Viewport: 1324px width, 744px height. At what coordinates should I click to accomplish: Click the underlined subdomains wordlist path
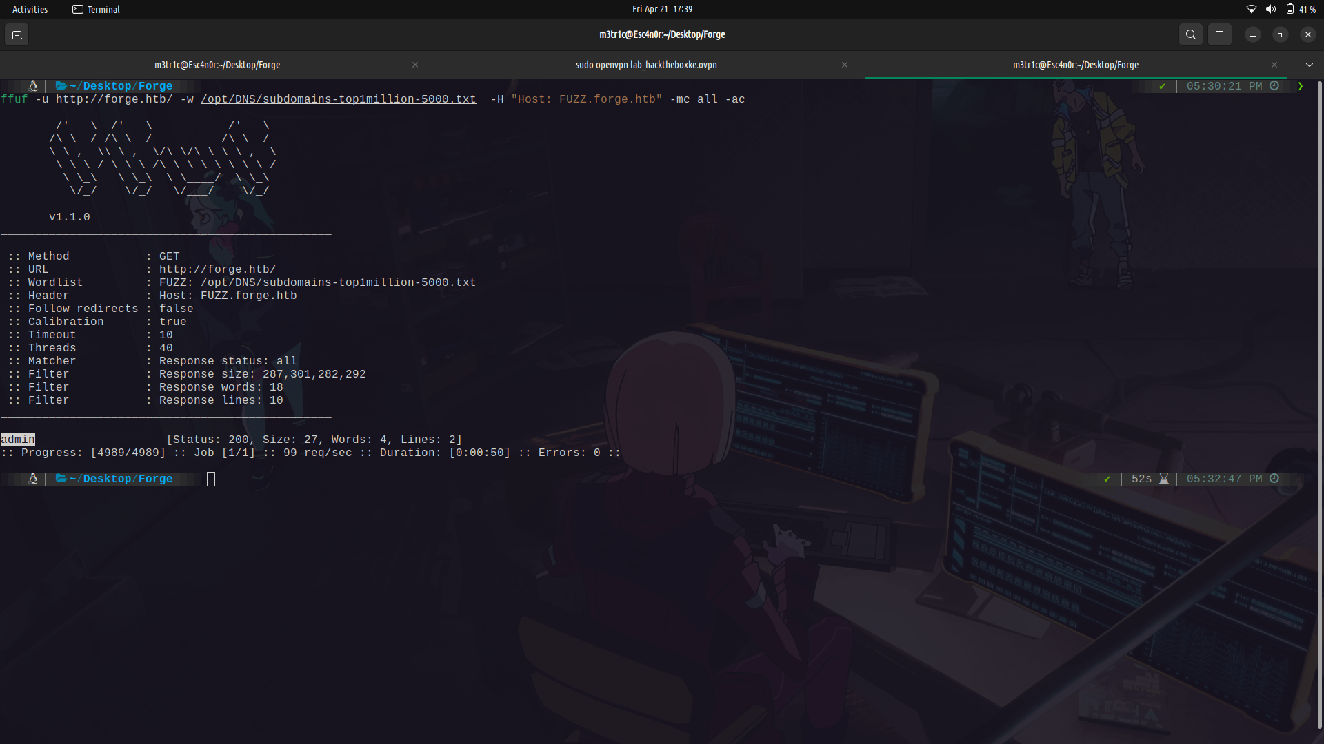(338, 99)
